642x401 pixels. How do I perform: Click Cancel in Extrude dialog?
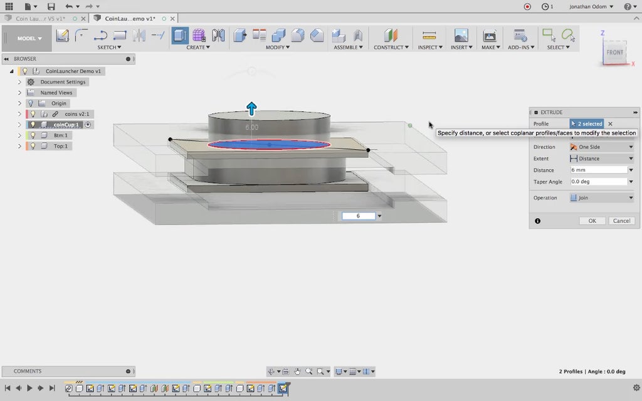(x=621, y=221)
